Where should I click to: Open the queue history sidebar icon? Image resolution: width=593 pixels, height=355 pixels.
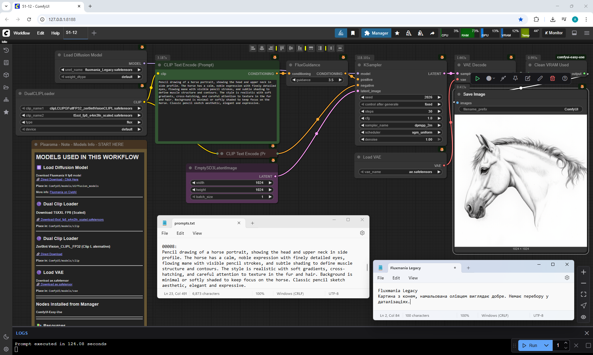pyautogui.click(x=6, y=50)
